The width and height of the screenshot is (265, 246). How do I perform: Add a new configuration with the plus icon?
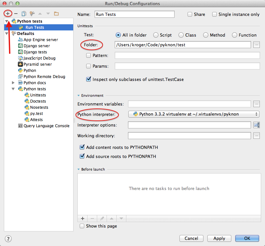pos(8,14)
